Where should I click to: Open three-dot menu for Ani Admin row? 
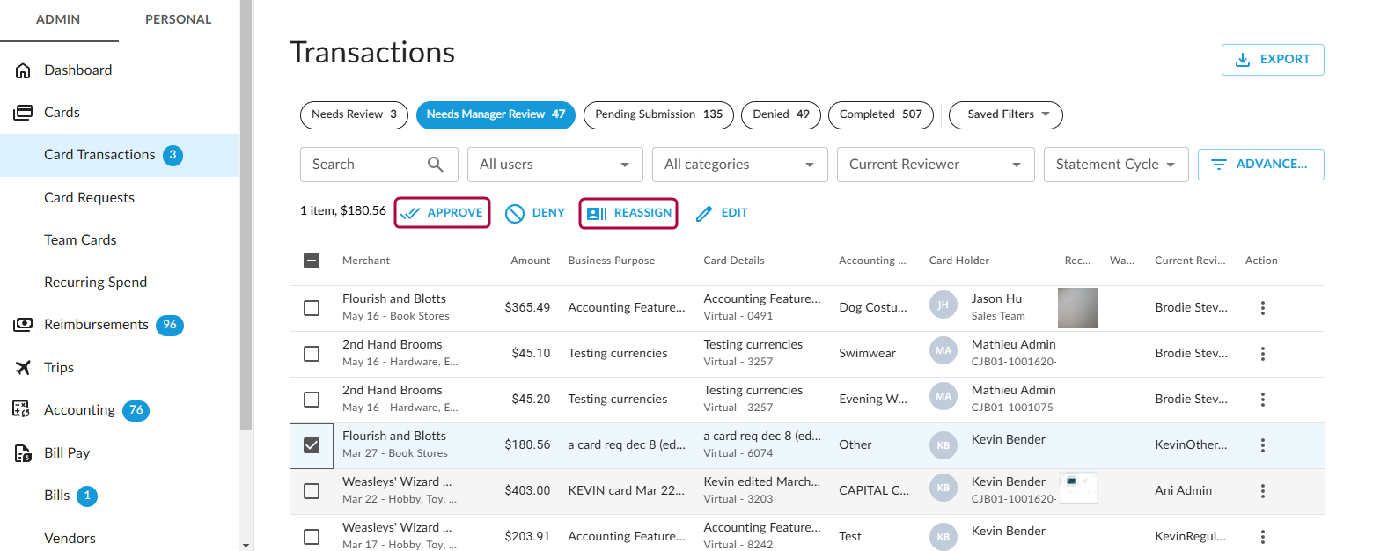click(x=1262, y=491)
